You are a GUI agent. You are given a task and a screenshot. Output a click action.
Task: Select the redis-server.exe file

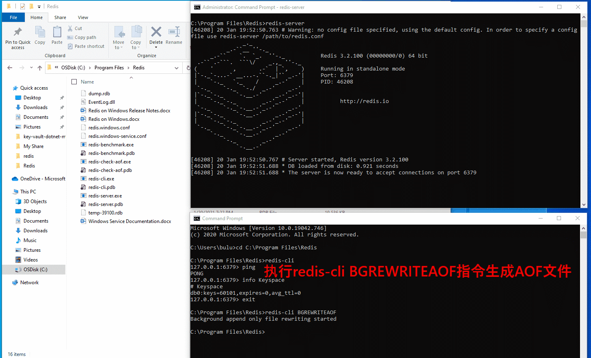(105, 196)
